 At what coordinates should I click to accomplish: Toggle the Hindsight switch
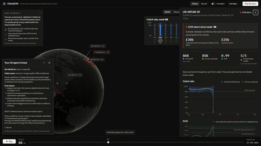213,4
